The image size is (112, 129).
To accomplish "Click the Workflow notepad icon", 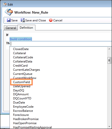I will (x=9, y=12).
